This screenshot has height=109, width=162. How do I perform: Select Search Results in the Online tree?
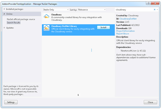(13, 23)
